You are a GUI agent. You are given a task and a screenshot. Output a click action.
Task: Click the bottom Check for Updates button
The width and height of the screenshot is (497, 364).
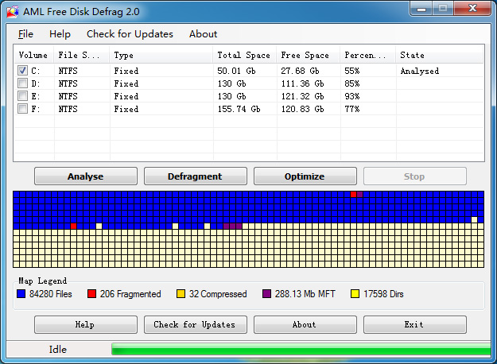coord(196,324)
